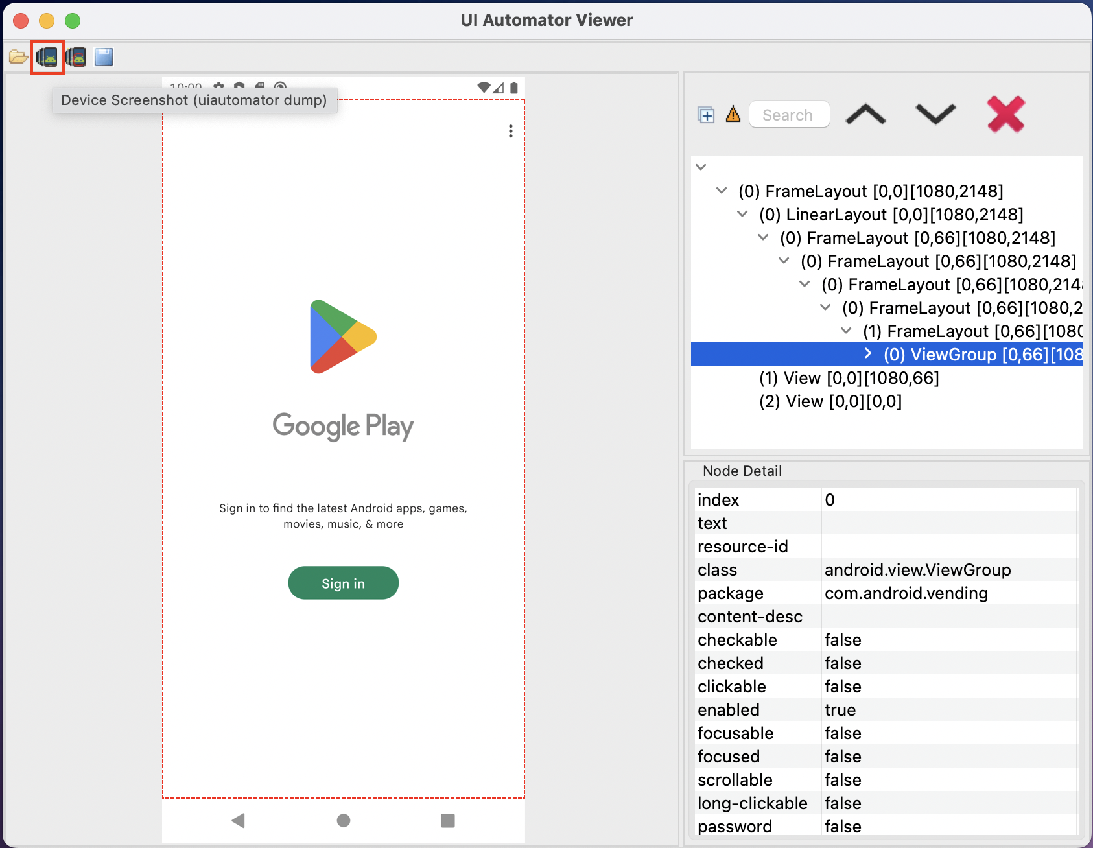Save the screenshot with the floppy disk icon
The height and width of the screenshot is (848, 1093).
(x=104, y=57)
